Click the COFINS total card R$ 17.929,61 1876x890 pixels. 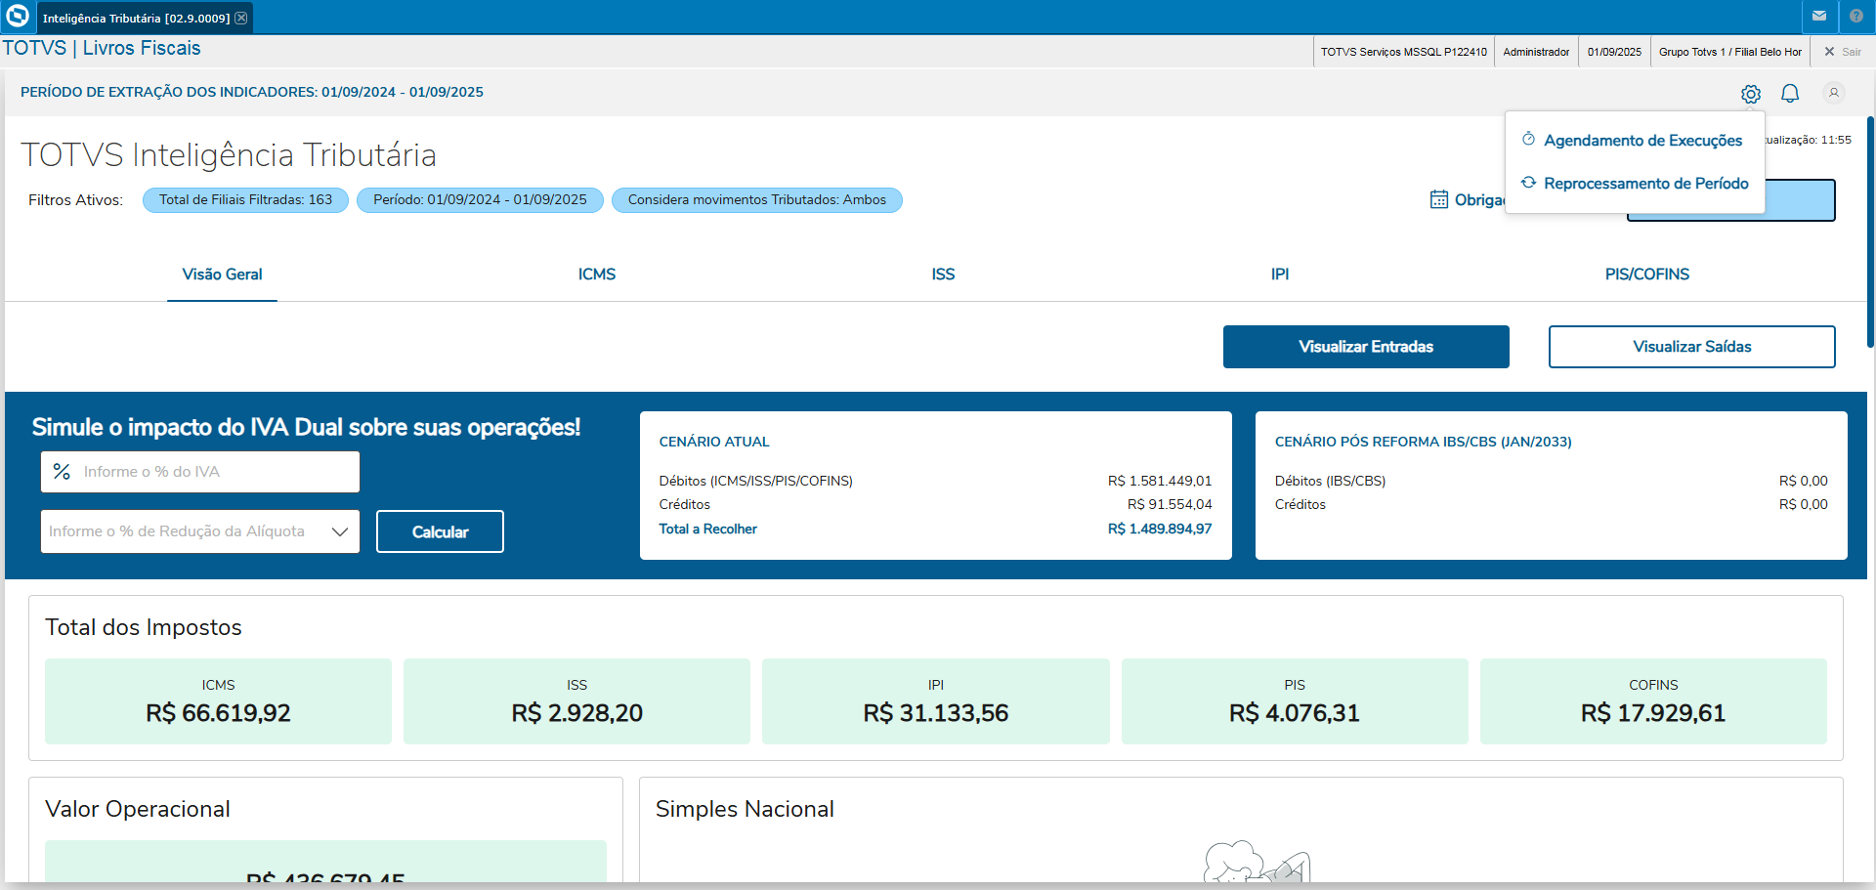click(1653, 701)
